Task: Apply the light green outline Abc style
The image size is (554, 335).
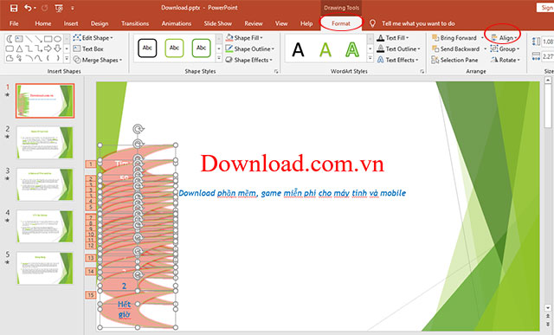Action: [x=174, y=48]
